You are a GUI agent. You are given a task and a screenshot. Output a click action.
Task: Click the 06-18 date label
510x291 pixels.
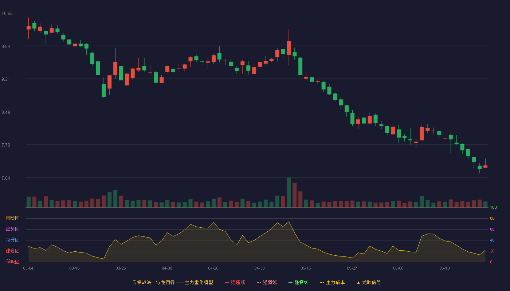point(444,268)
